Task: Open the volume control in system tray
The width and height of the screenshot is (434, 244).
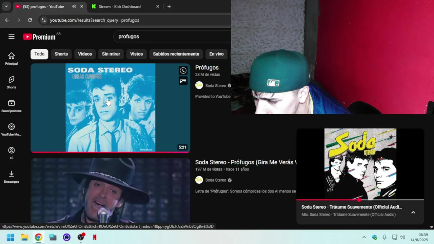Action: click(x=402, y=237)
